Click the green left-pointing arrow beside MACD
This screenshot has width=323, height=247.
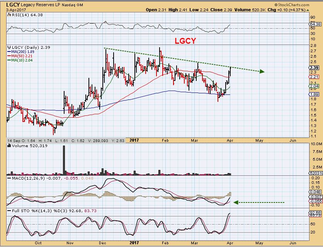tap(236, 202)
